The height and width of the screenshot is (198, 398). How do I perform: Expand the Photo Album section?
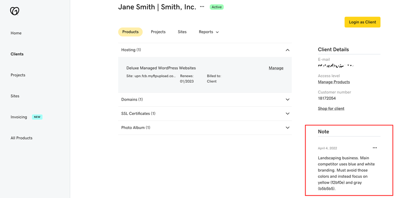(288, 128)
